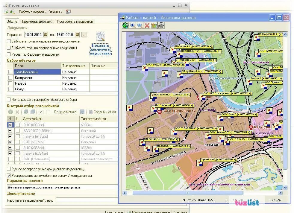Screen dimensions: 294x213
Task: Tick 'Расчет по базовым маршрутам' checkbox
Action: pos(9,54)
